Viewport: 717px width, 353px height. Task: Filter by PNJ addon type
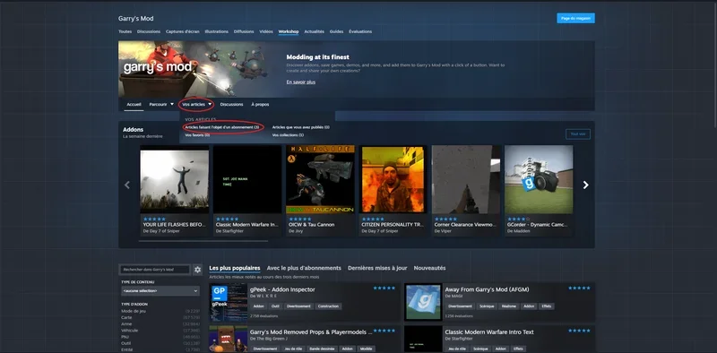(160, 337)
